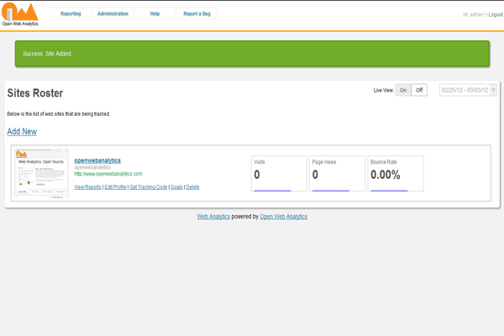The width and height of the screenshot is (504, 336).
Task: Click the Report a Bug menu item
Action: point(197,14)
